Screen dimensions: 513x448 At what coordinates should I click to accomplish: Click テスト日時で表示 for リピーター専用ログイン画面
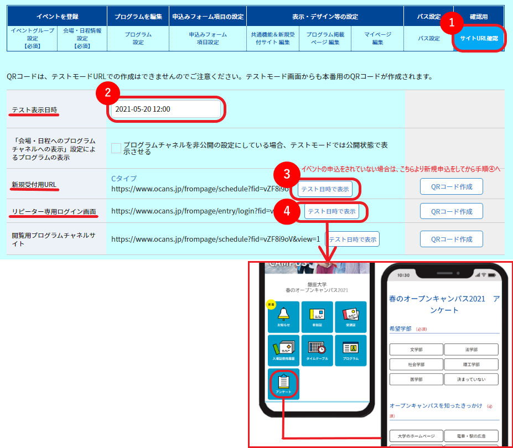[331, 211]
